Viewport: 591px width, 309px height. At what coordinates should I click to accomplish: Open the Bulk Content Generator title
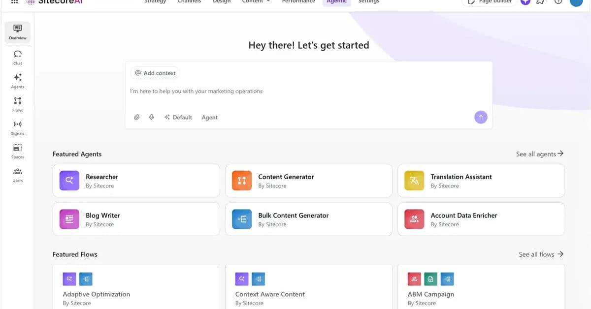(294, 215)
